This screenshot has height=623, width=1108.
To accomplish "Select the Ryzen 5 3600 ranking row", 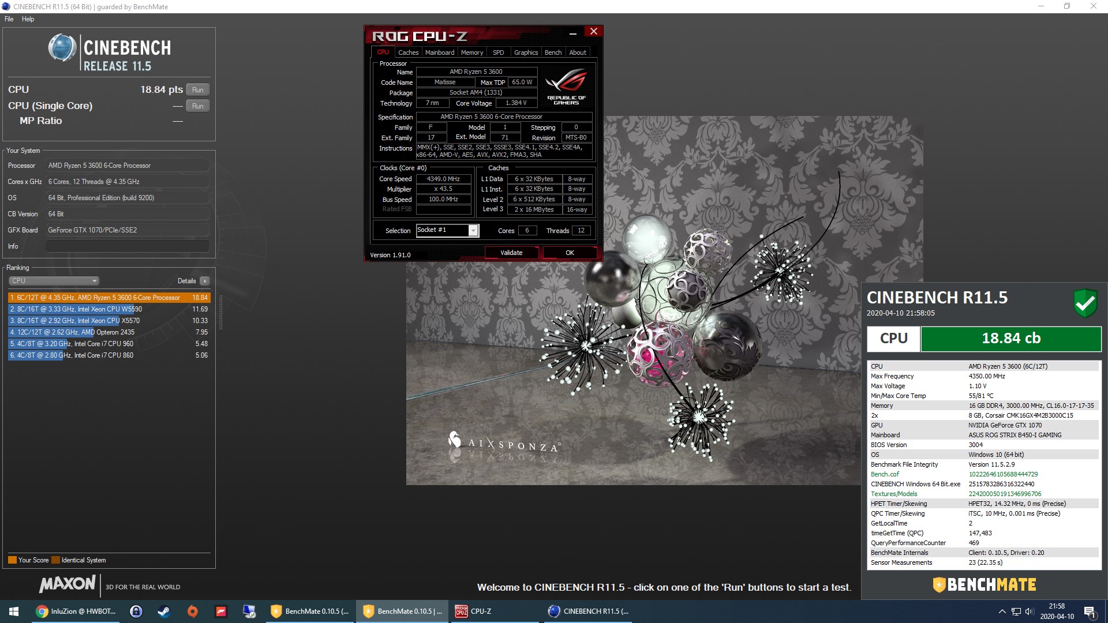I will 109,298.
